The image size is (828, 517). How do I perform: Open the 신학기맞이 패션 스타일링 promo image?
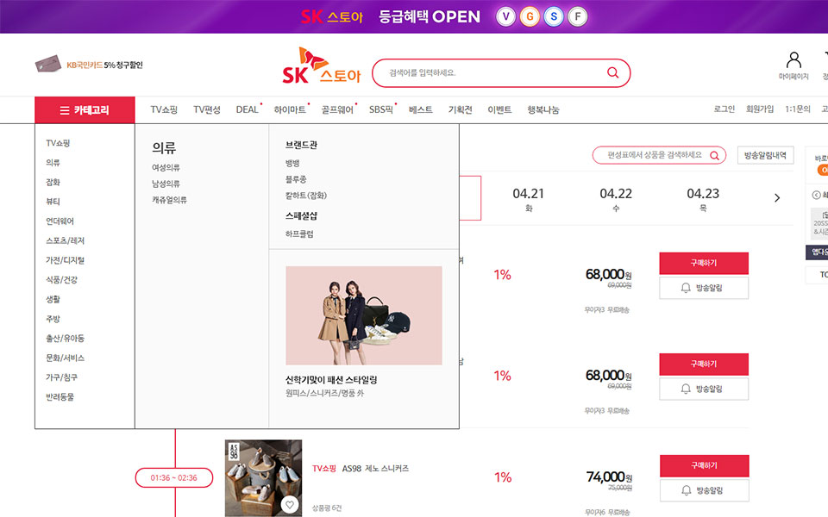tap(364, 315)
